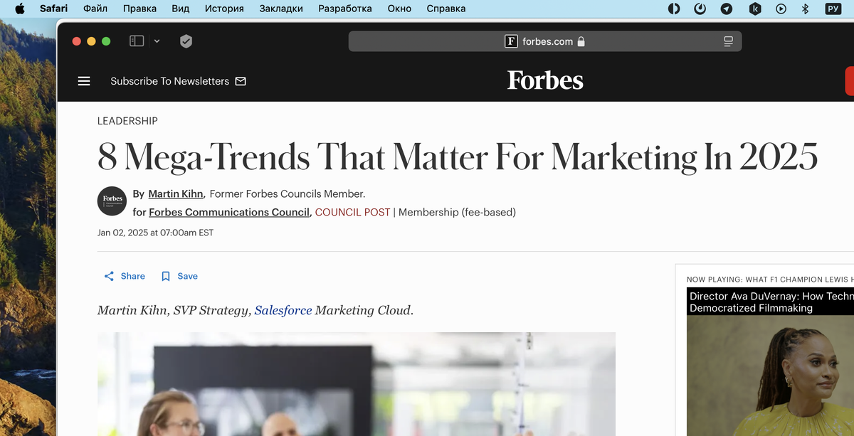This screenshot has height=436, width=854.
Task: Click the Save bookmark button
Action: (x=179, y=276)
